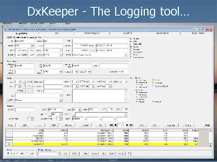Open the mode dropdown showing CW
217x162 pixels.
[x=32, y=46]
